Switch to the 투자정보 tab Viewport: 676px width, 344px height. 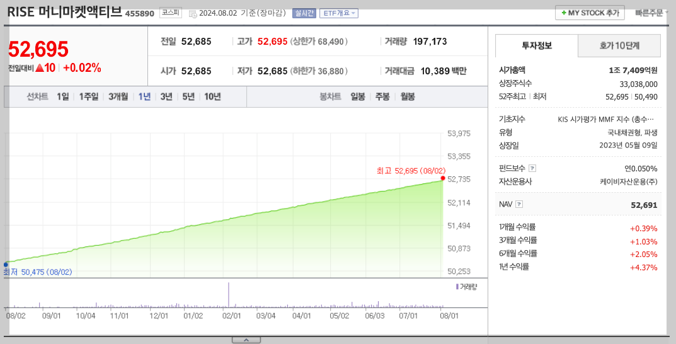click(537, 46)
